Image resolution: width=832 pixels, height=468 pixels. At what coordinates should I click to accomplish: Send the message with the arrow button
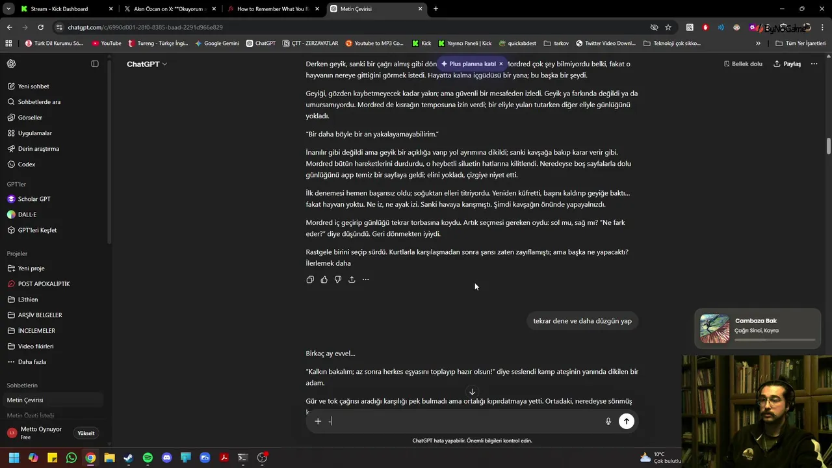pyautogui.click(x=626, y=421)
